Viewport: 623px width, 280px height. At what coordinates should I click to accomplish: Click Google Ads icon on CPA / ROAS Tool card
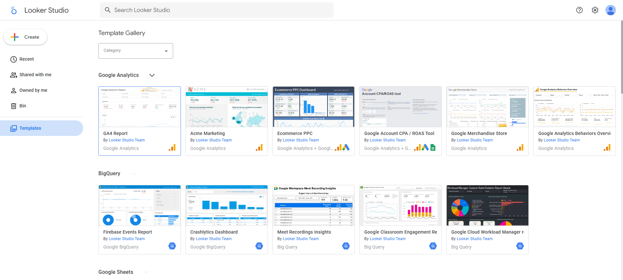pyautogui.click(x=425, y=148)
